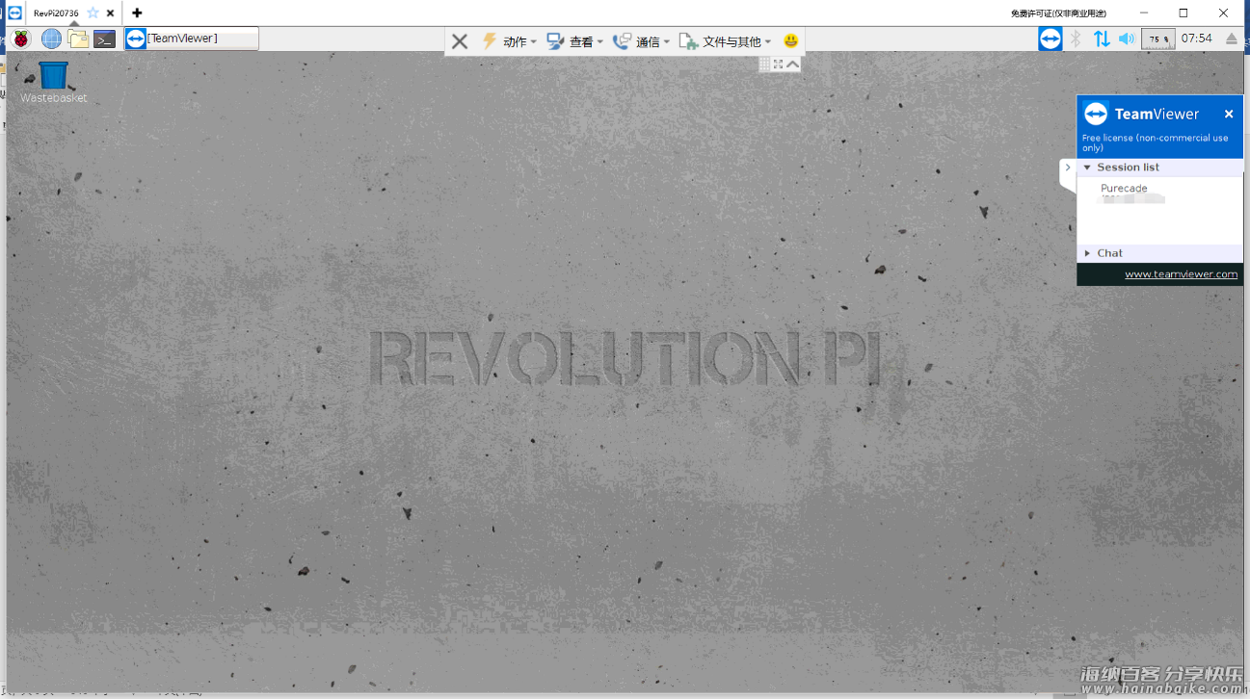Toggle full screen from the toolbar
This screenshot has height=699, width=1250.
(778, 64)
